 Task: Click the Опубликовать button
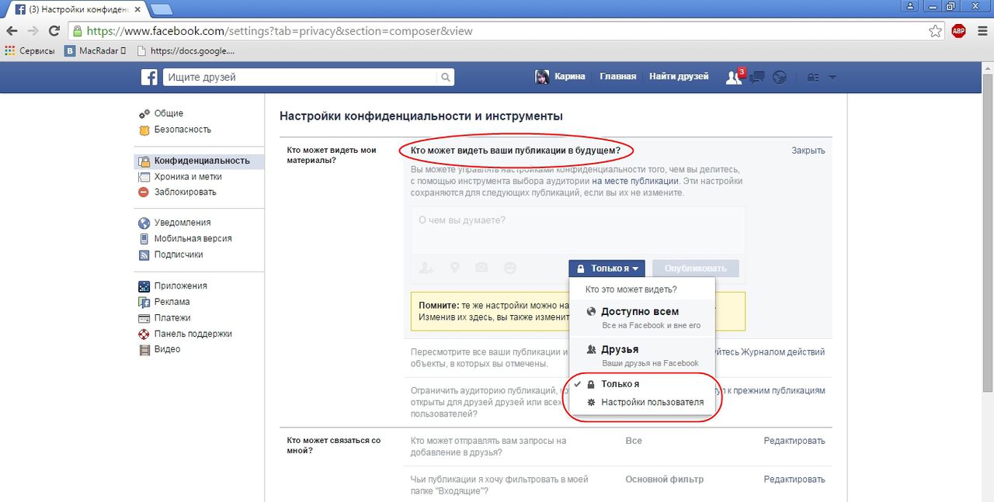click(696, 268)
